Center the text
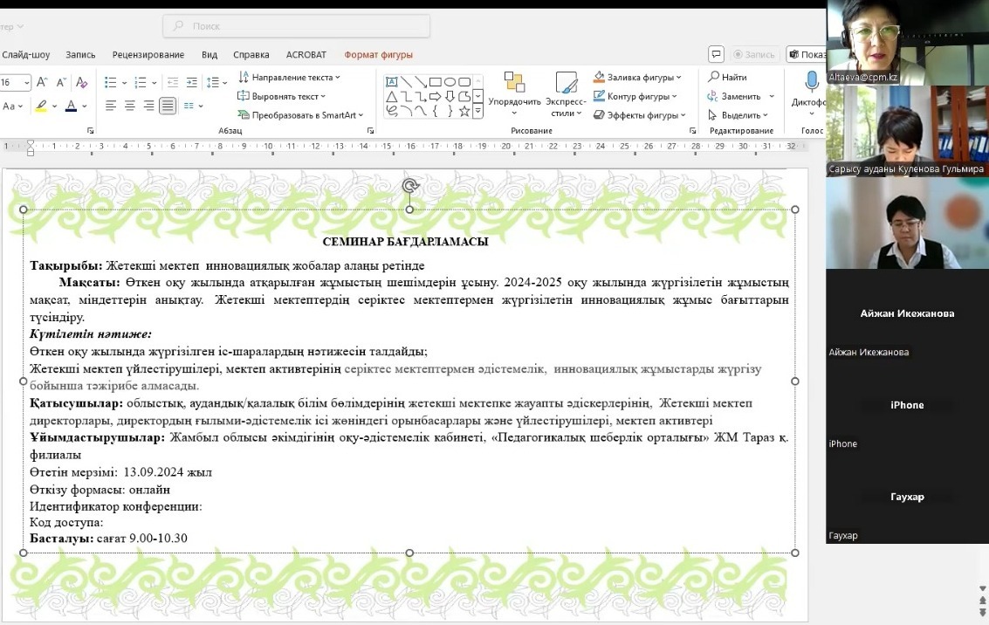The image size is (989, 625). pyautogui.click(x=130, y=106)
